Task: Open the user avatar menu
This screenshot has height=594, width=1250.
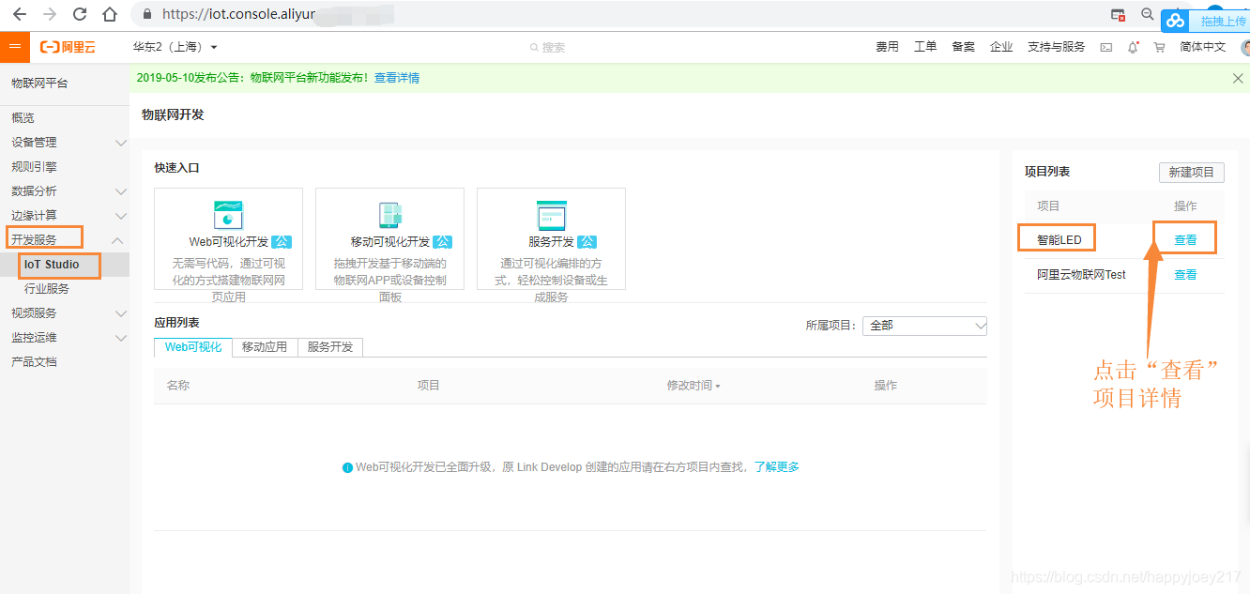Action: (1245, 47)
